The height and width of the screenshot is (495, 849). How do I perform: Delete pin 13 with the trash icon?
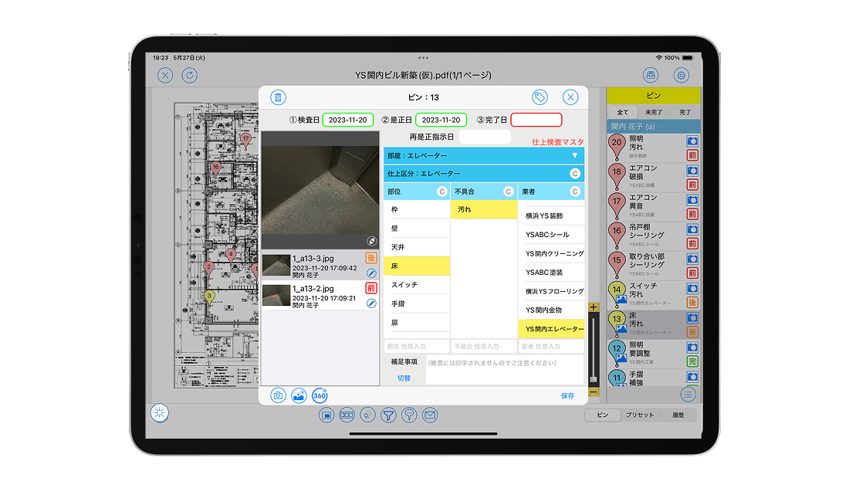(279, 97)
